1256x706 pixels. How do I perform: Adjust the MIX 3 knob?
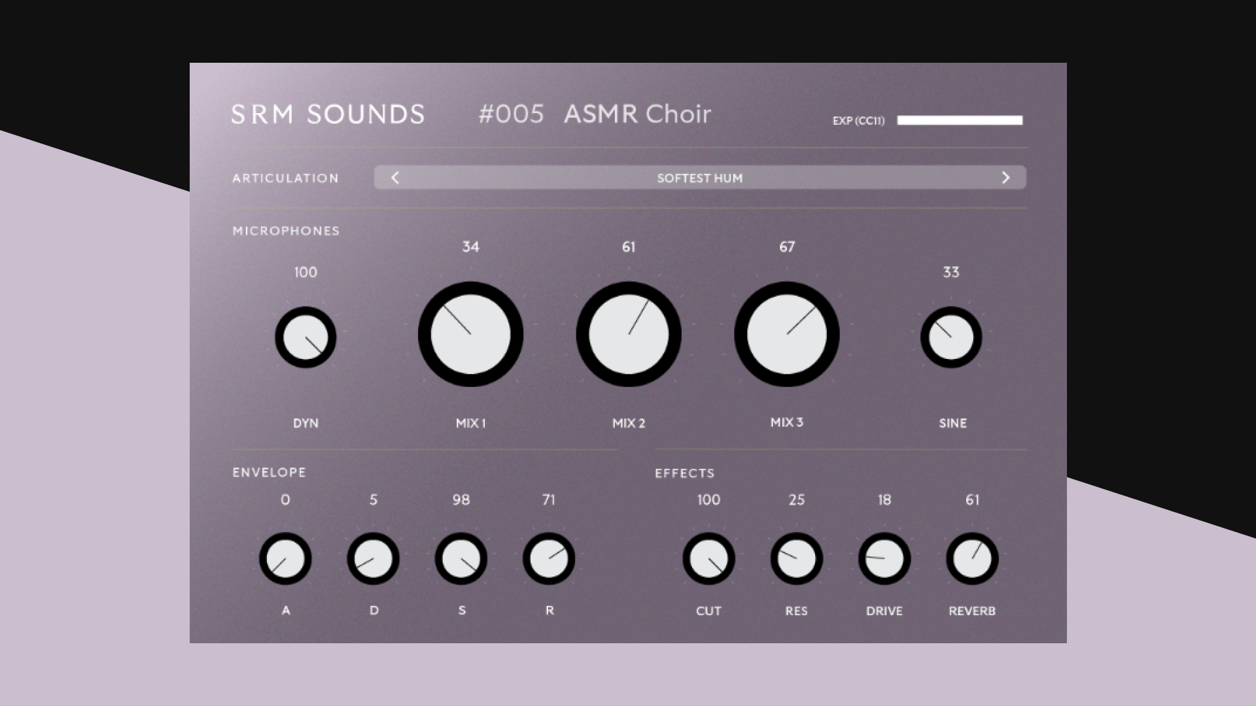point(787,334)
